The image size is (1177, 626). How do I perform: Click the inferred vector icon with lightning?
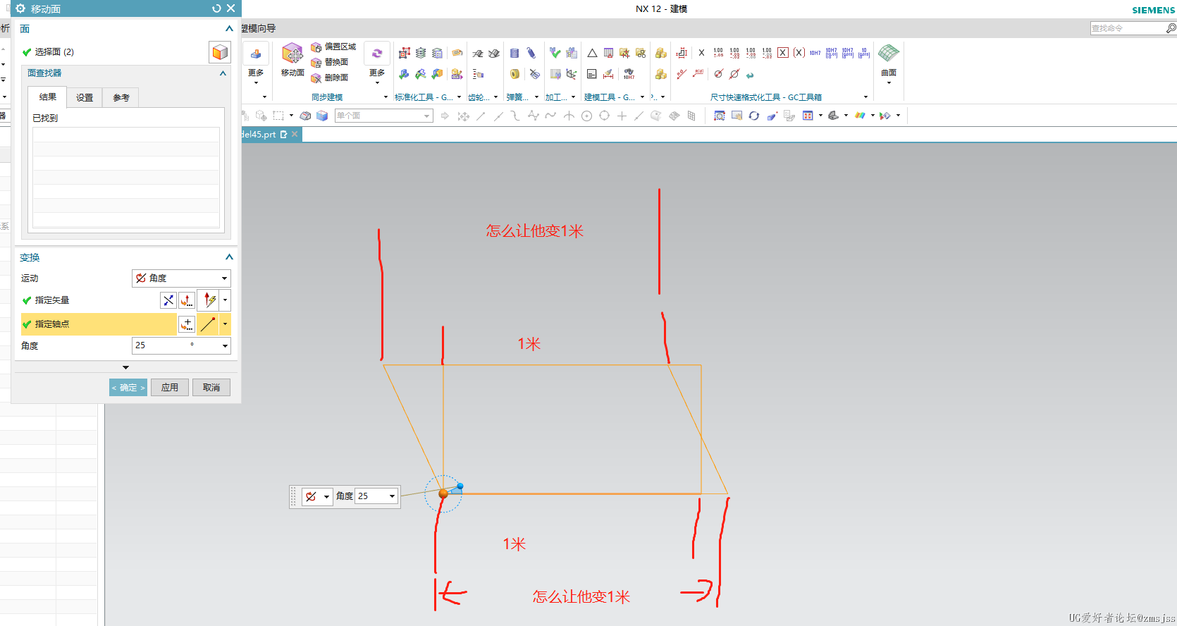coord(209,300)
